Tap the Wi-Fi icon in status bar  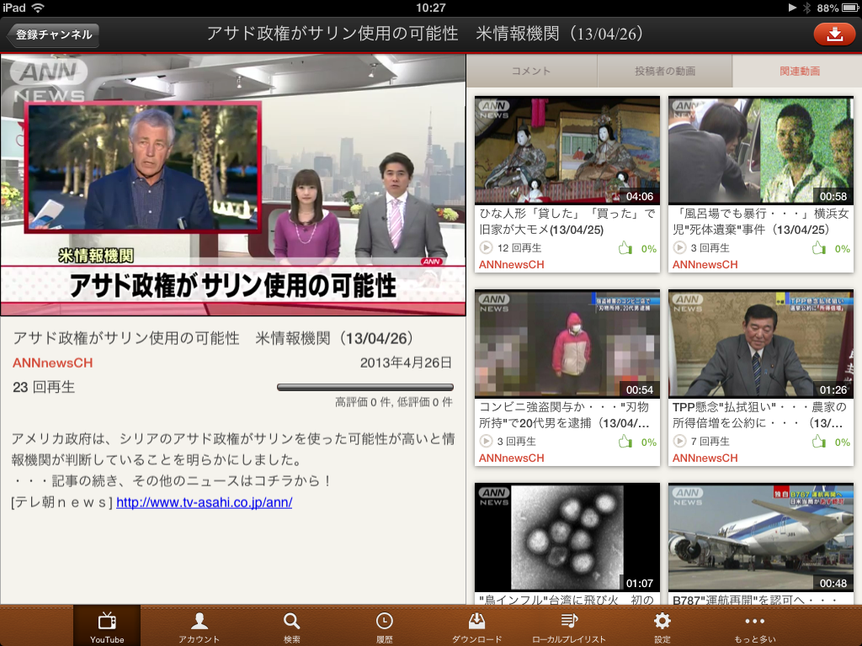(x=37, y=8)
